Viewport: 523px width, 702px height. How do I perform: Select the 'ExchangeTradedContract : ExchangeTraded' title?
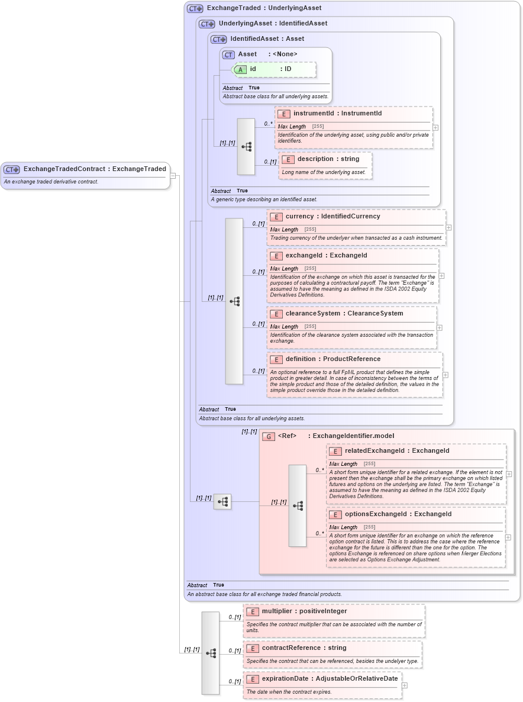pyautogui.click(x=95, y=169)
